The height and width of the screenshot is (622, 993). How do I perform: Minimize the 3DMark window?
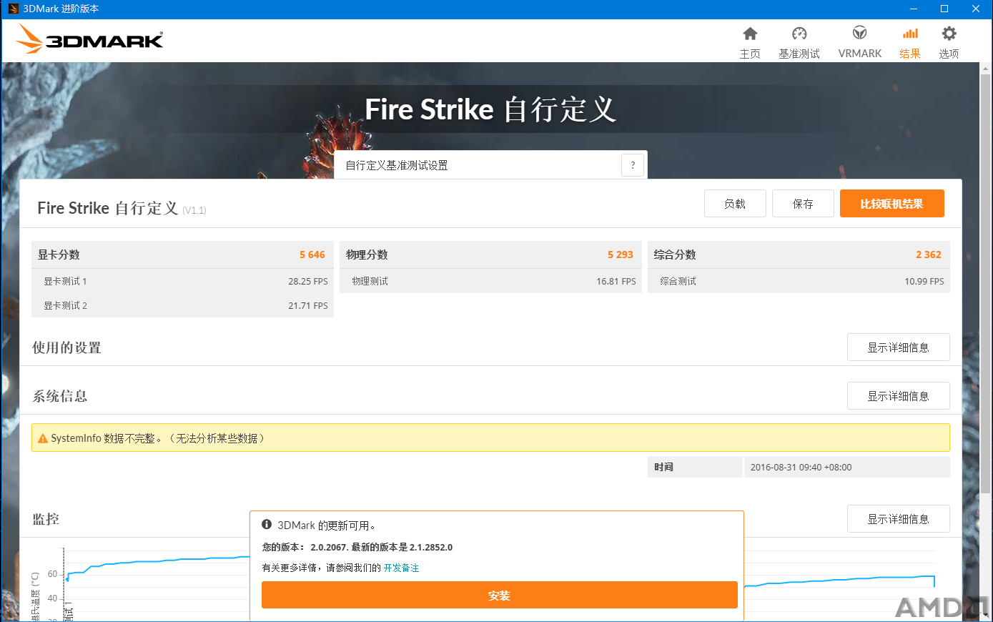(x=914, y=9)
